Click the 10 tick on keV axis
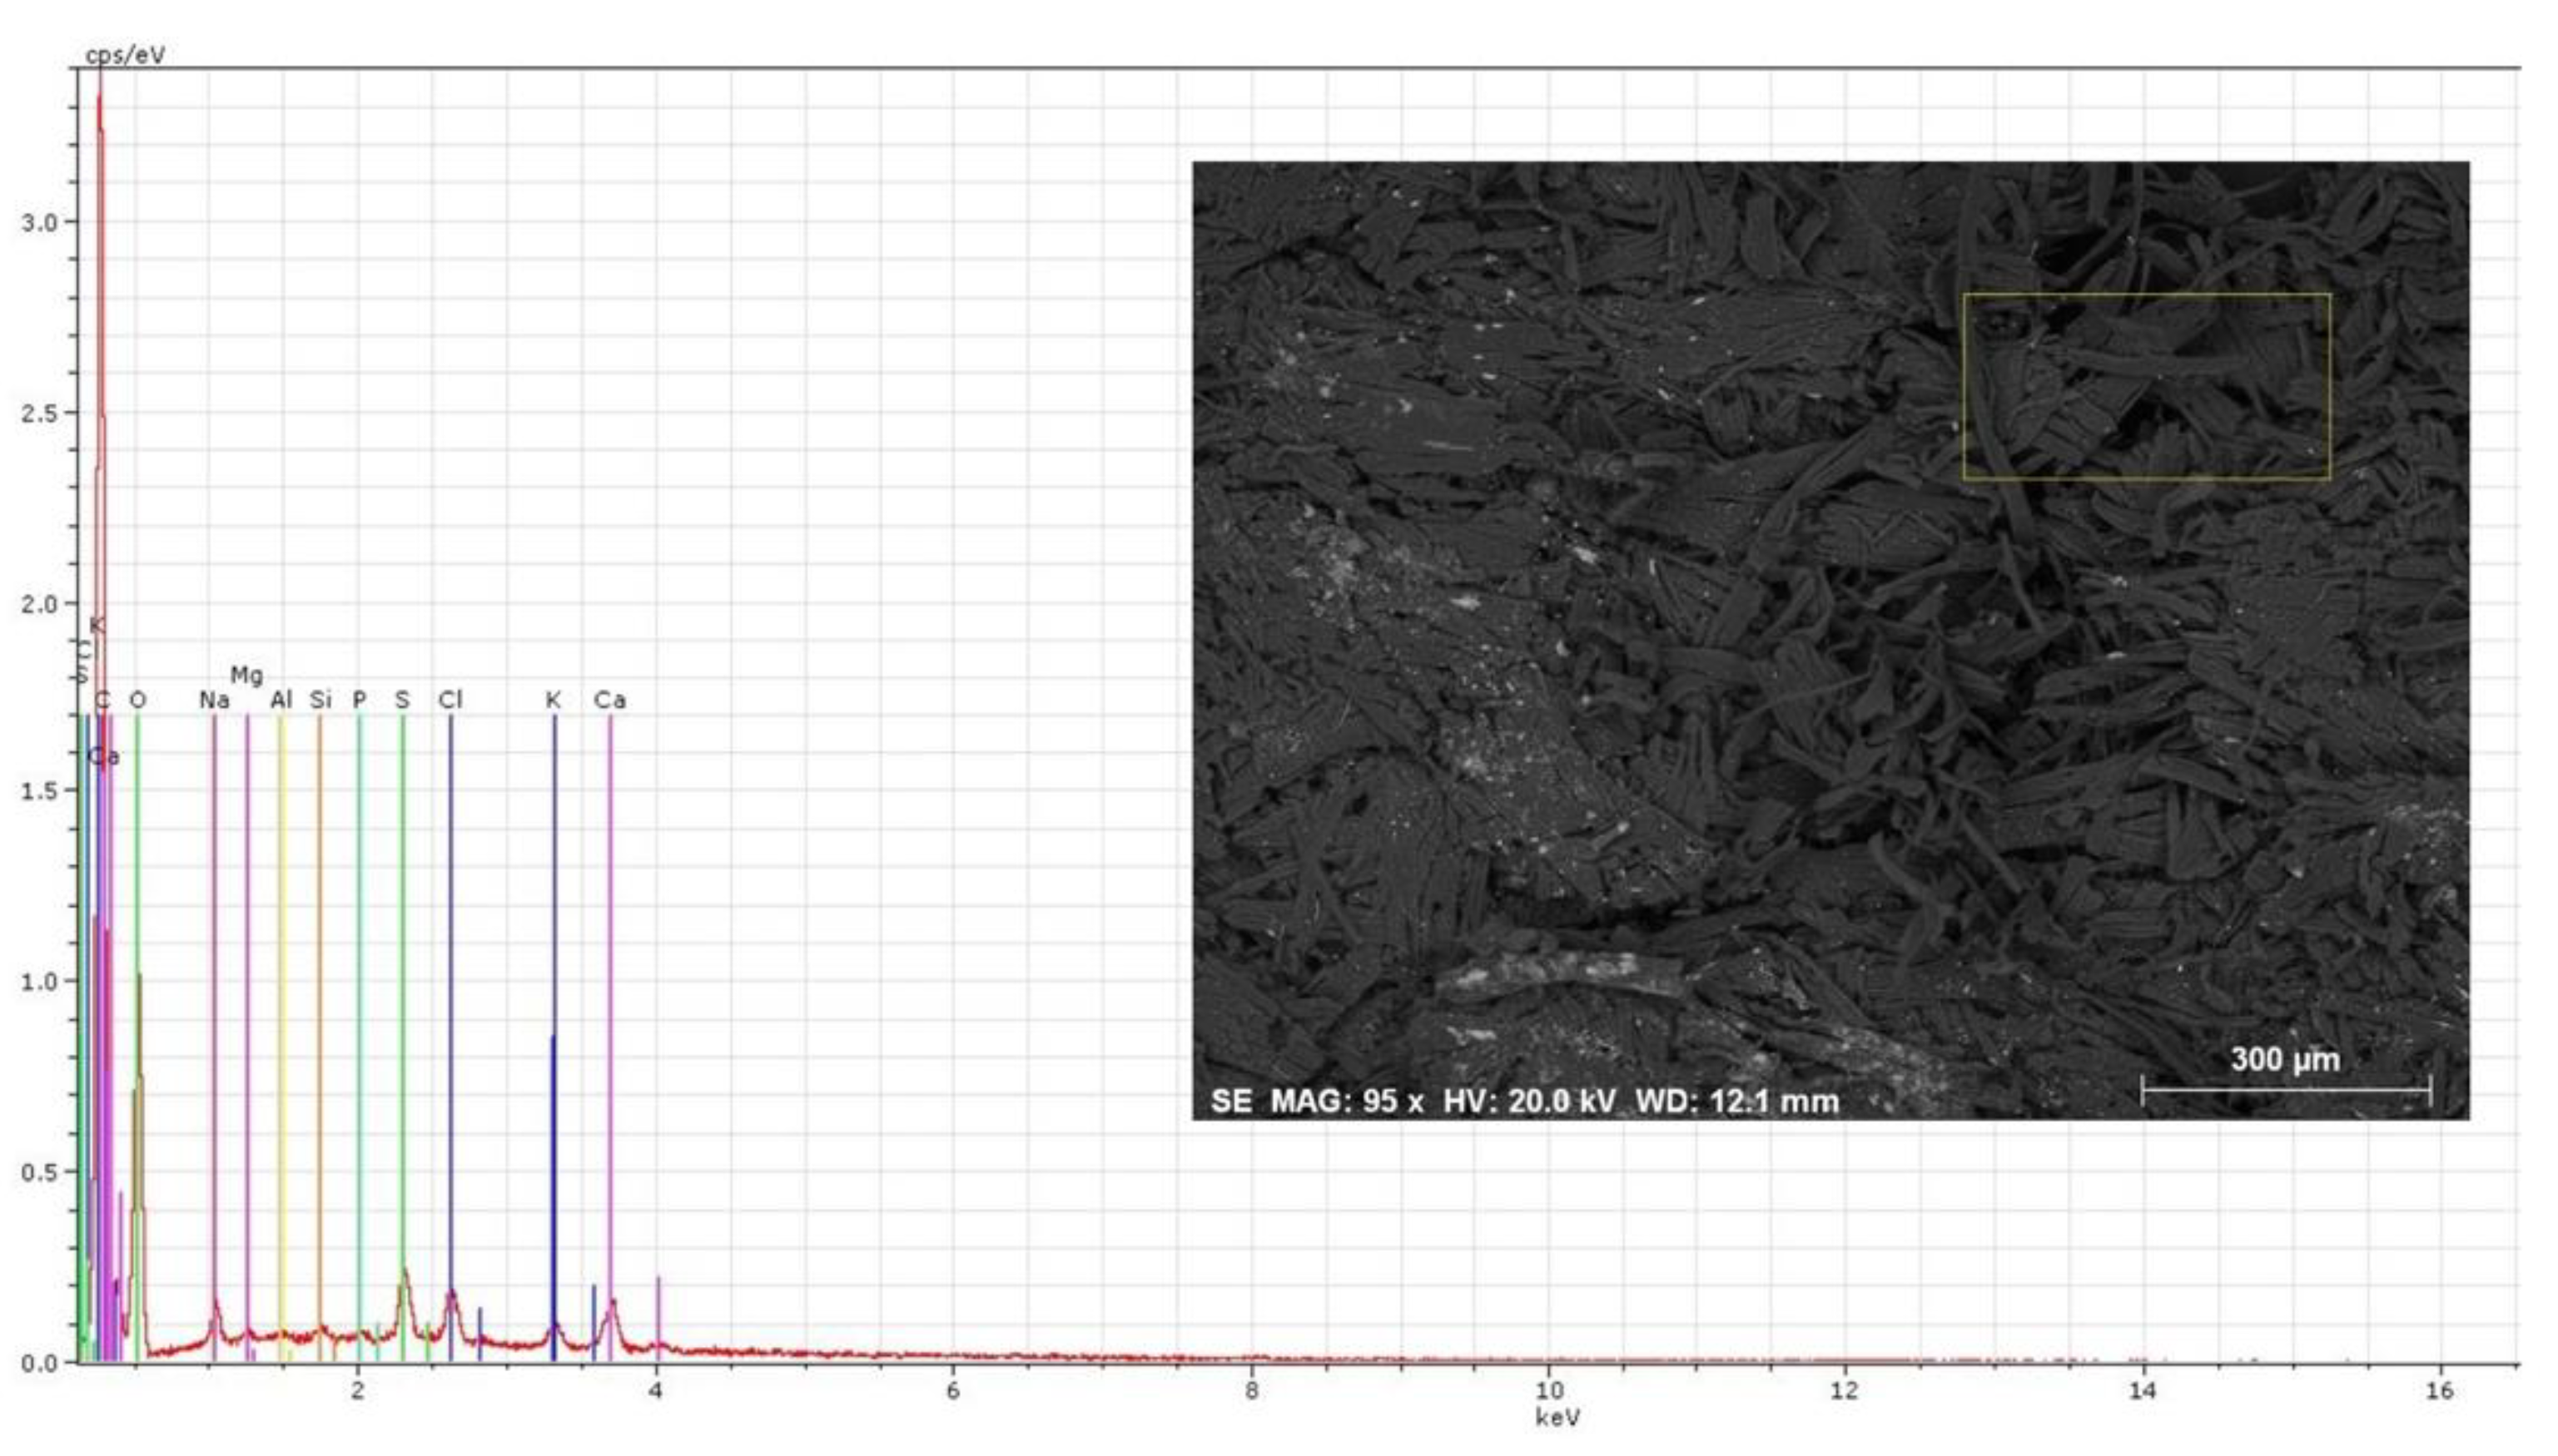This screenshot has height=1456, width=2558. point(1548,1391)
